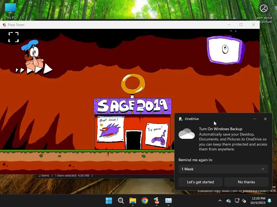
Task: Click the Try games poster
Action: pos(157,135)
